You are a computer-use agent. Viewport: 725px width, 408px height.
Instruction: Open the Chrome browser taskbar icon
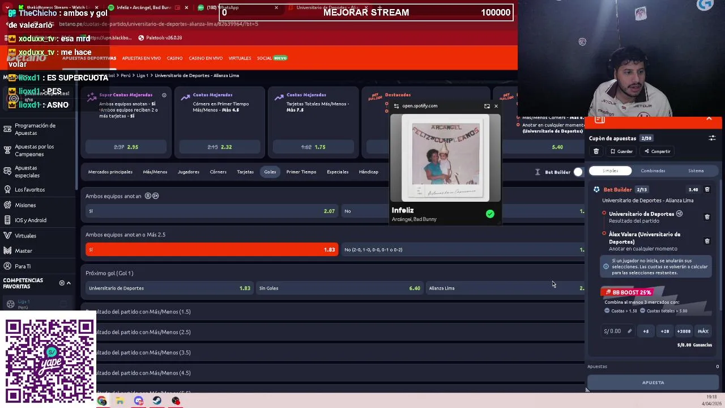click(x=101, y=401)
